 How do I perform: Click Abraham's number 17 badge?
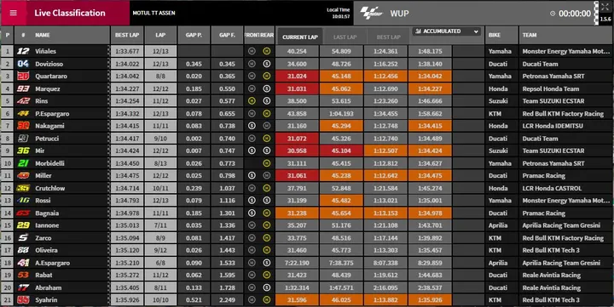(23, 287)
